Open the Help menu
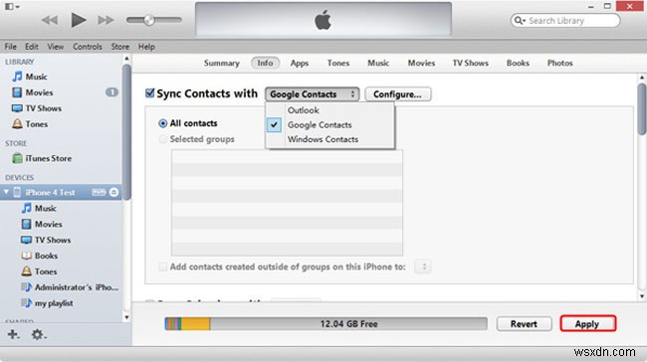Image resolution: width=647 pixels, height=362 pixels. click(146, 47)
